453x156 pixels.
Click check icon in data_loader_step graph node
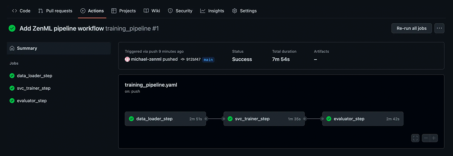(131, 119)
